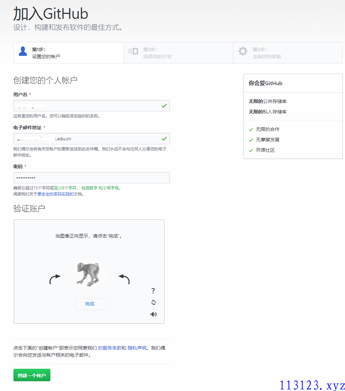Image resolution: width=345 pixels, height=391 pixels.
Task: Click the green checkmark in the username field
Action: click(164, 106)
